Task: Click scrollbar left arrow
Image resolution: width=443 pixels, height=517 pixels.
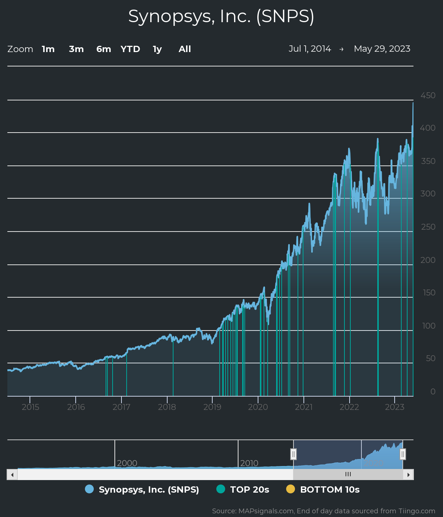Action: 12,475
